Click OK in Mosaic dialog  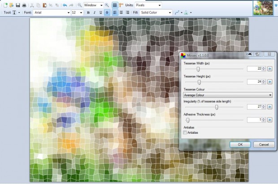(x=240, y=145)
